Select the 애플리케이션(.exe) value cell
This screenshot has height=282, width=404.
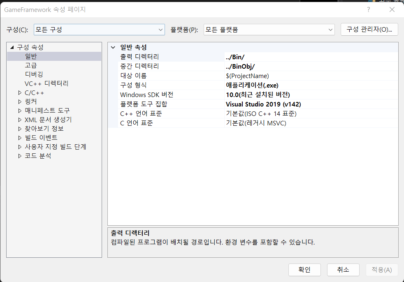coord(311,85)
